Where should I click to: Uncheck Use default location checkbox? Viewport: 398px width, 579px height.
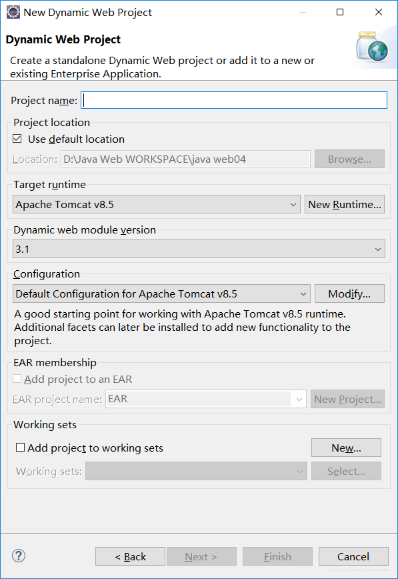click(17, 139)
